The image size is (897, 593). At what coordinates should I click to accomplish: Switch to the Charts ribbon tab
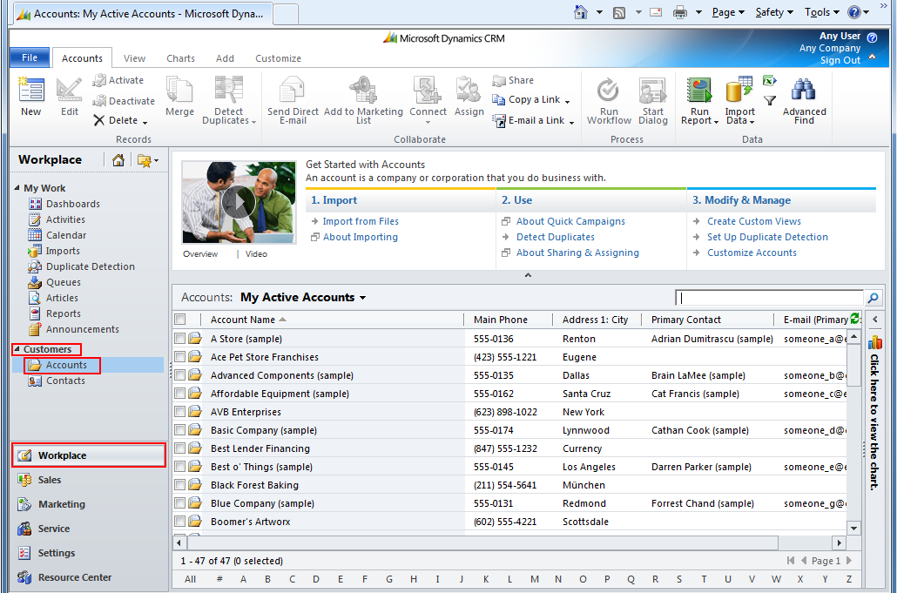click(181, 58)
